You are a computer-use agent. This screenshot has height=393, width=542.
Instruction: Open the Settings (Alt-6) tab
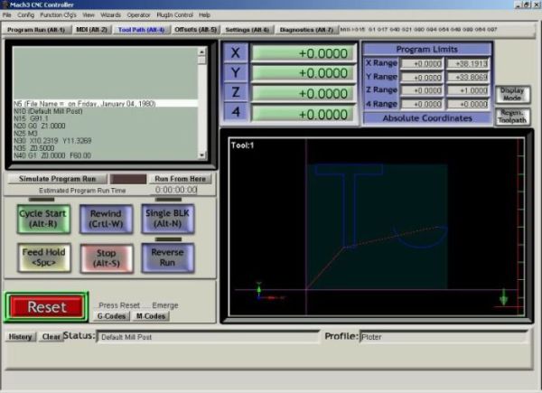(248, 30)
